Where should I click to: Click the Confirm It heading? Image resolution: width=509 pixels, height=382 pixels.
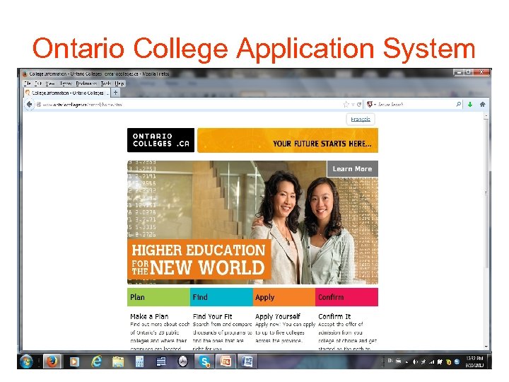click(334, 316)
